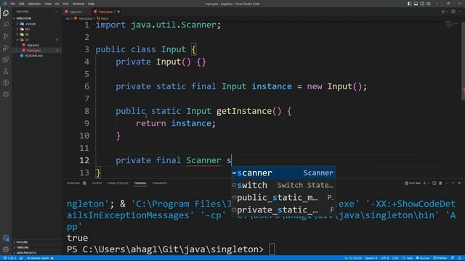Open README.md in the Explorer tree
The width and height of the screenshot is (465, 261).
tap(37, 56)
